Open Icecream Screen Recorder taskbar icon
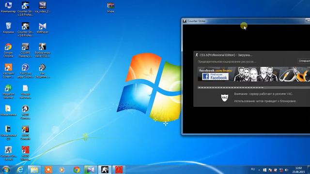310x174 pixels. [x=48, y=170]
